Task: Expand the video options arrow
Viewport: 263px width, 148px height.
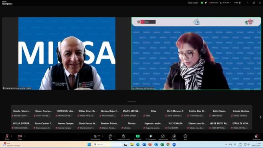Action: 25,136
